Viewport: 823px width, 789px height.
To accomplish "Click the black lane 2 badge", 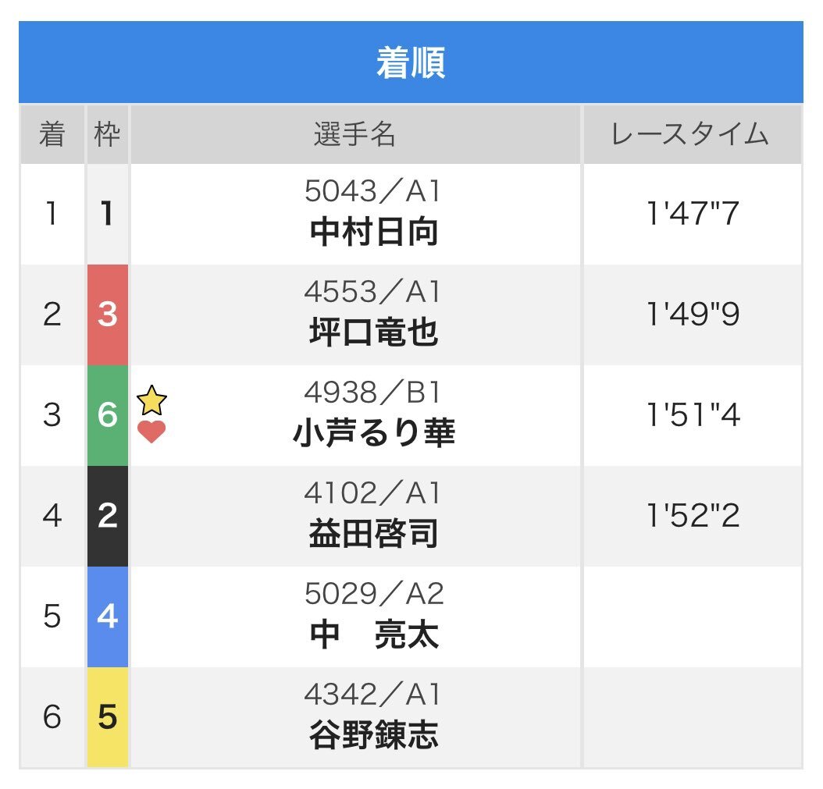I will (x=108, y=516).
